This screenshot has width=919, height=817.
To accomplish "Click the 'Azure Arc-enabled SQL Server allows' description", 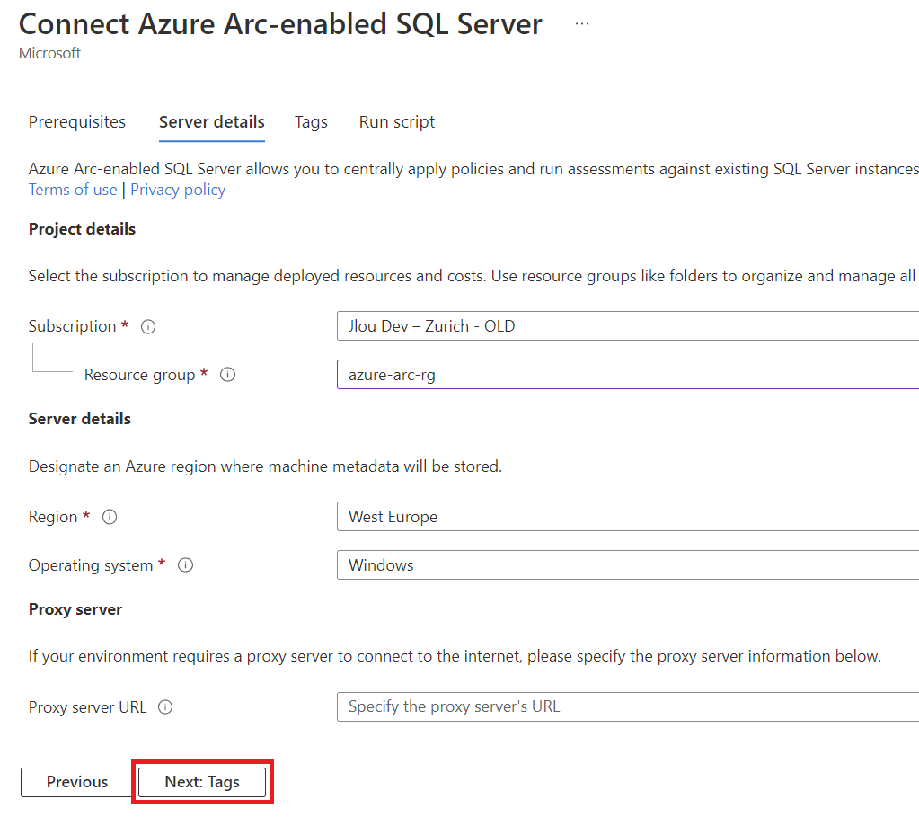I will [473, 169].
